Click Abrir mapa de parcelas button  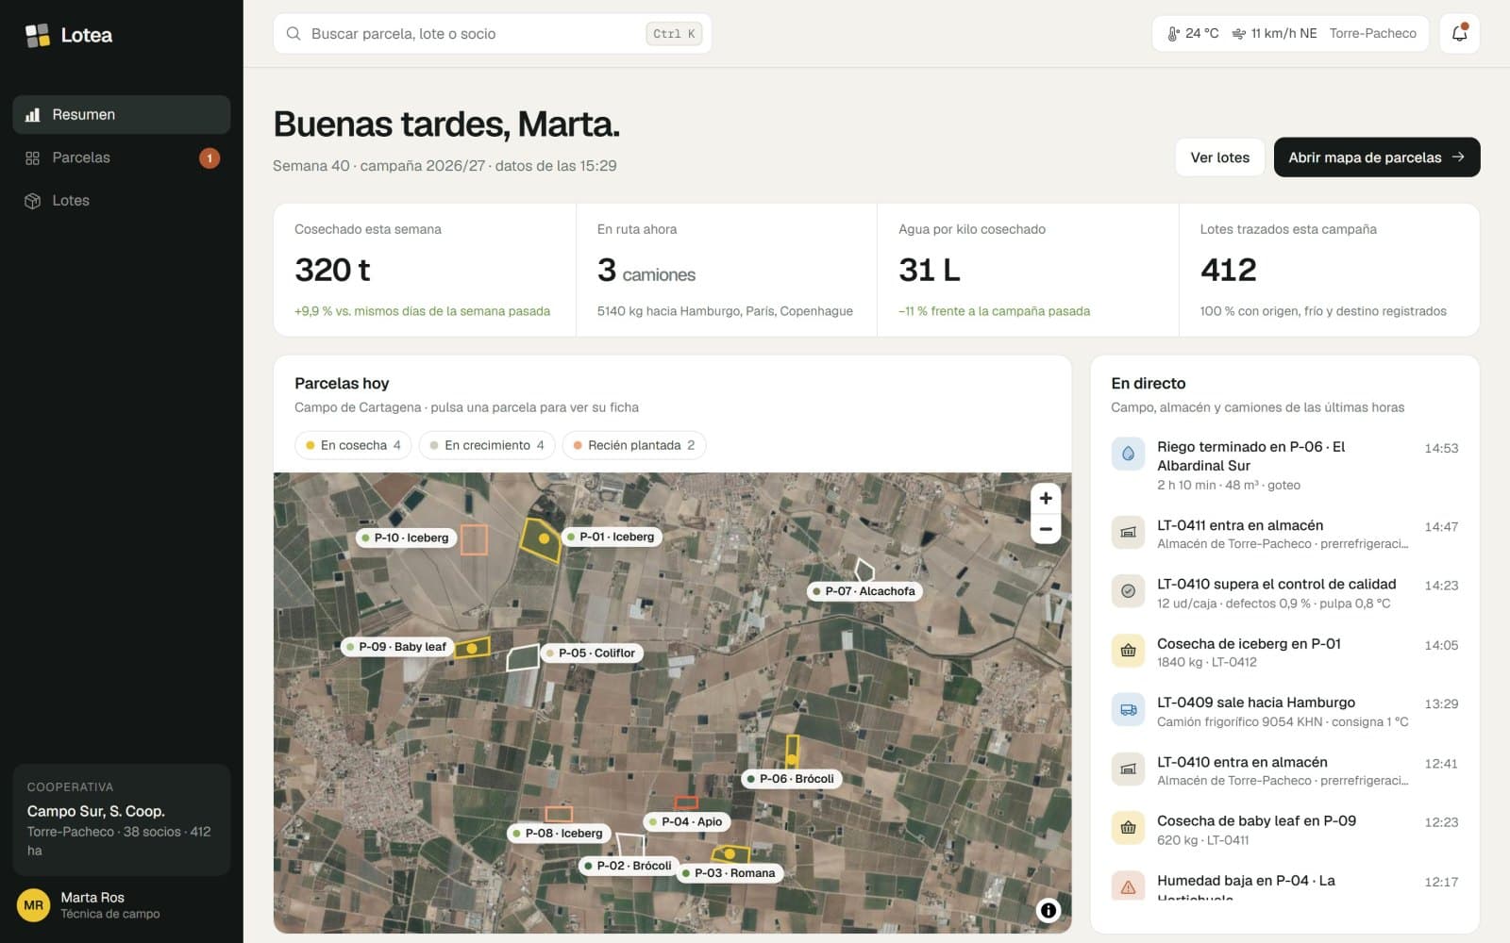click(x=1377, y=157)
